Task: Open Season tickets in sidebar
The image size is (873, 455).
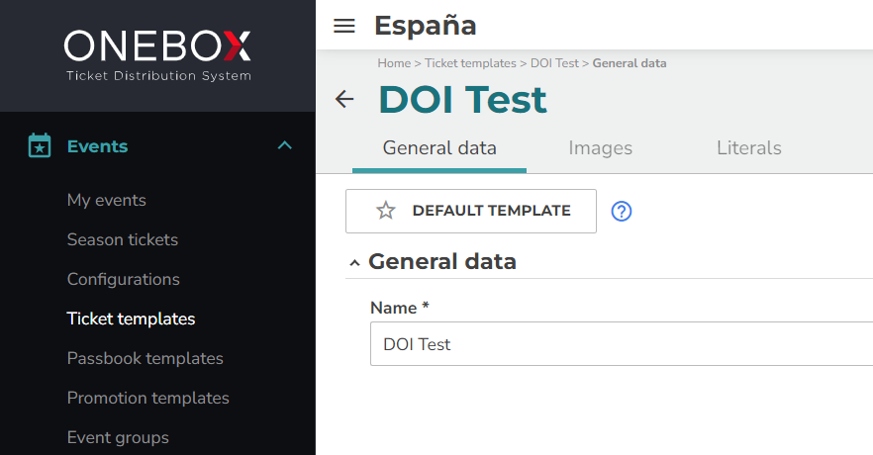Action: pos(123,239)
